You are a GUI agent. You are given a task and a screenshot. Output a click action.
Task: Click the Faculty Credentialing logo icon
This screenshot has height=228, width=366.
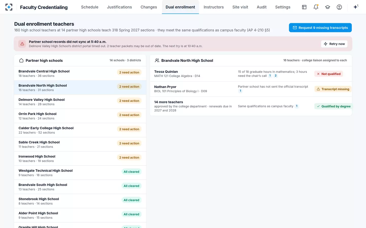(x=9, y=7)
